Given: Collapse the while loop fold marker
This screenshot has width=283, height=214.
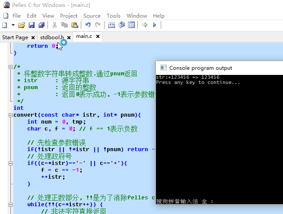Looking at the screenshot, I should (11, 205).
